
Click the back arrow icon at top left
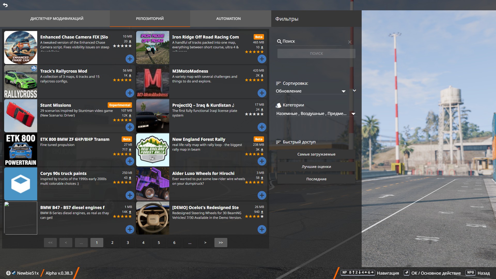coord(5,5)
